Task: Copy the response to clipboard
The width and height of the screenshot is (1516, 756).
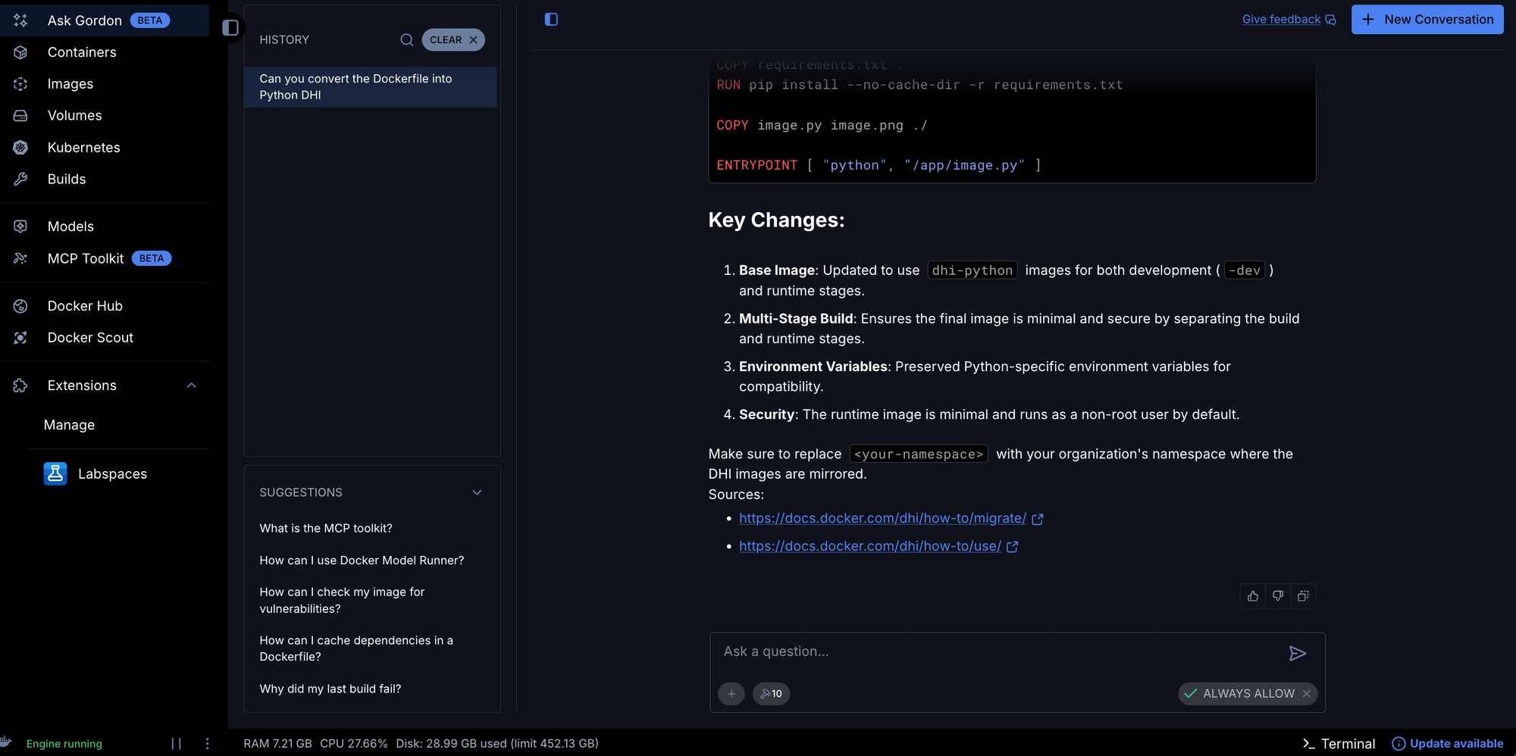Action: pyautogui.click(x=1303, y=596)
